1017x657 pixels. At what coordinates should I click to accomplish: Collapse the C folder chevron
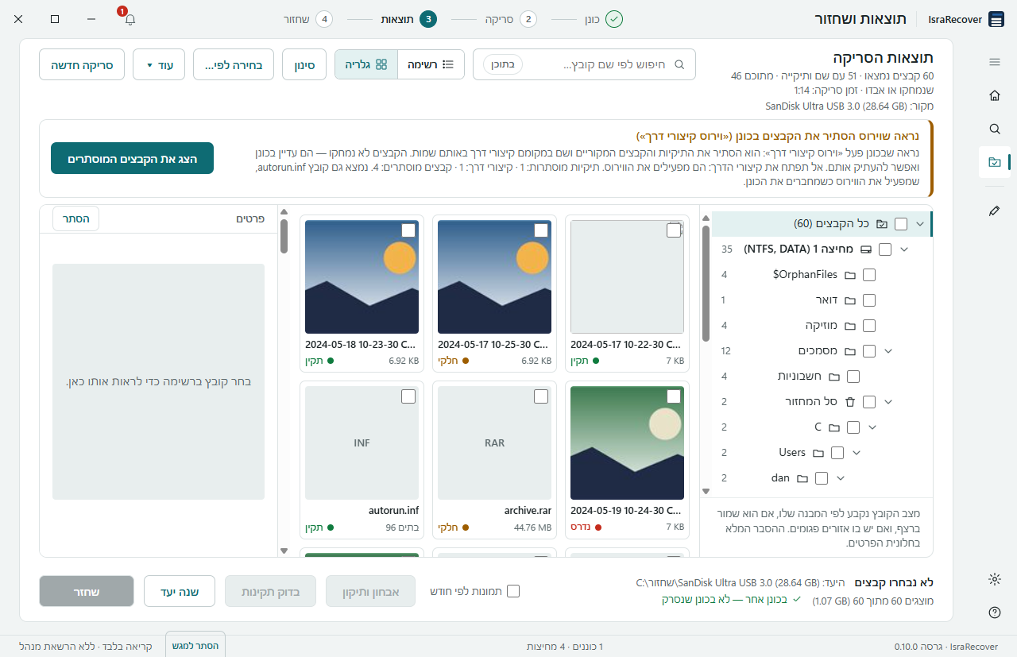click(x=872, y=427)
